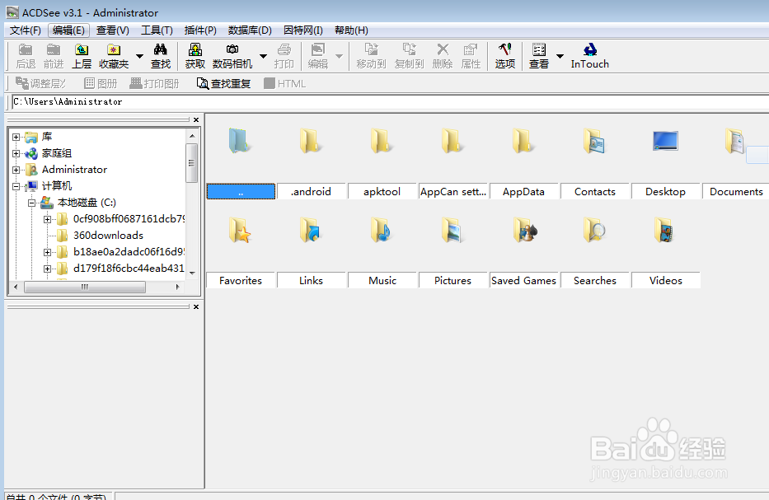Viewport: 769px width, 500px height.
Task: Open the Favorites (收藏夹) toolbar icon
Action: tap(114, 56)
